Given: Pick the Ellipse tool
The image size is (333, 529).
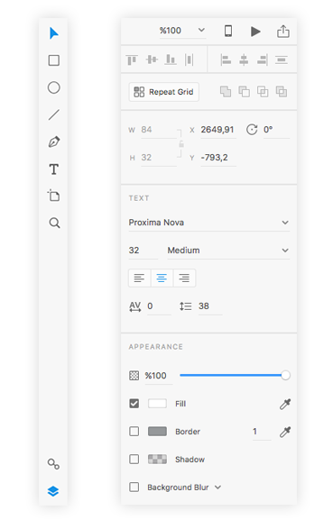Looking at the screenshot, I should click(x=54, y=87).
